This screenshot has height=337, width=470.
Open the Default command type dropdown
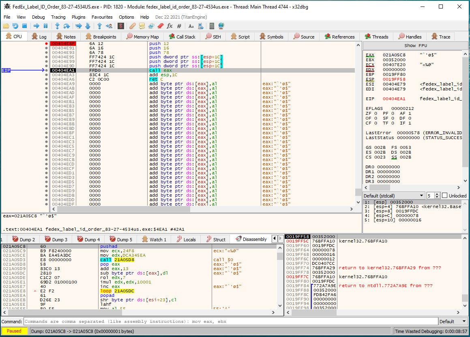pos(453,322)
